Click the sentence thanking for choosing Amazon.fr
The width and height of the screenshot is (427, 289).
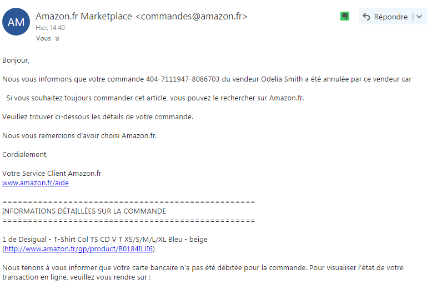coord(79,135)
